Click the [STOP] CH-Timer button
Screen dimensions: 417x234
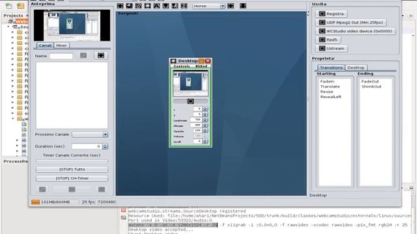pyautogui.click(x=72, y=178)
